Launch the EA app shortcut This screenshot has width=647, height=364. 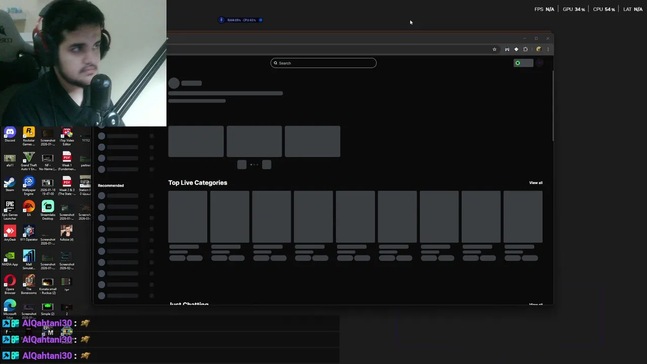coord(29,208)
